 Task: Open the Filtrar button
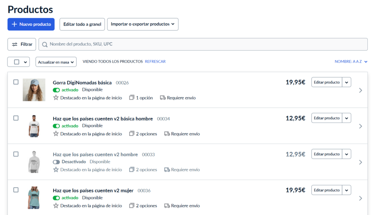(x=22, y=44)
